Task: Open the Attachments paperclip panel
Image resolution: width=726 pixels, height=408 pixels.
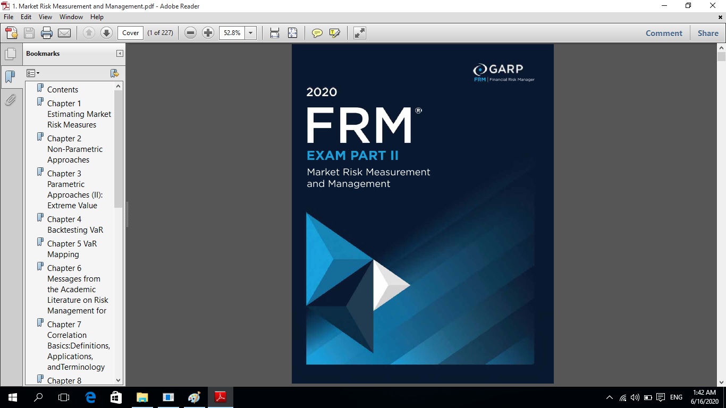Action: (10, 100)
